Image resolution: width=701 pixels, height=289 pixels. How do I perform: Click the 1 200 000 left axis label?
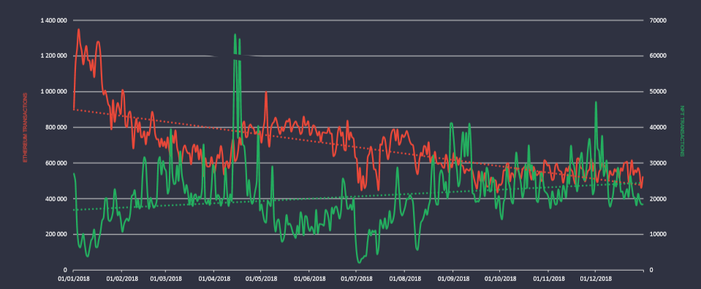[54, 56]
